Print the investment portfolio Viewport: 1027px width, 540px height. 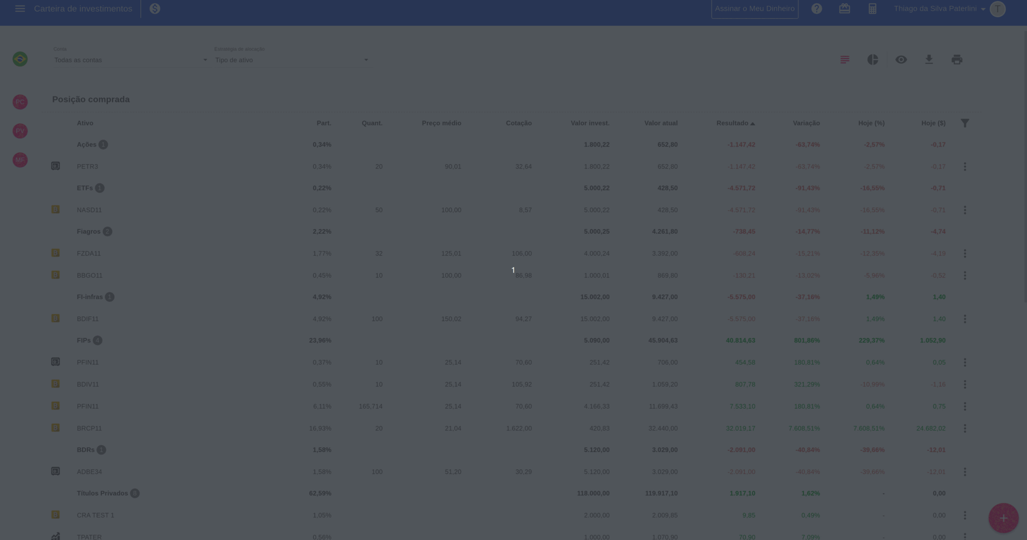(x=956, y=60)
